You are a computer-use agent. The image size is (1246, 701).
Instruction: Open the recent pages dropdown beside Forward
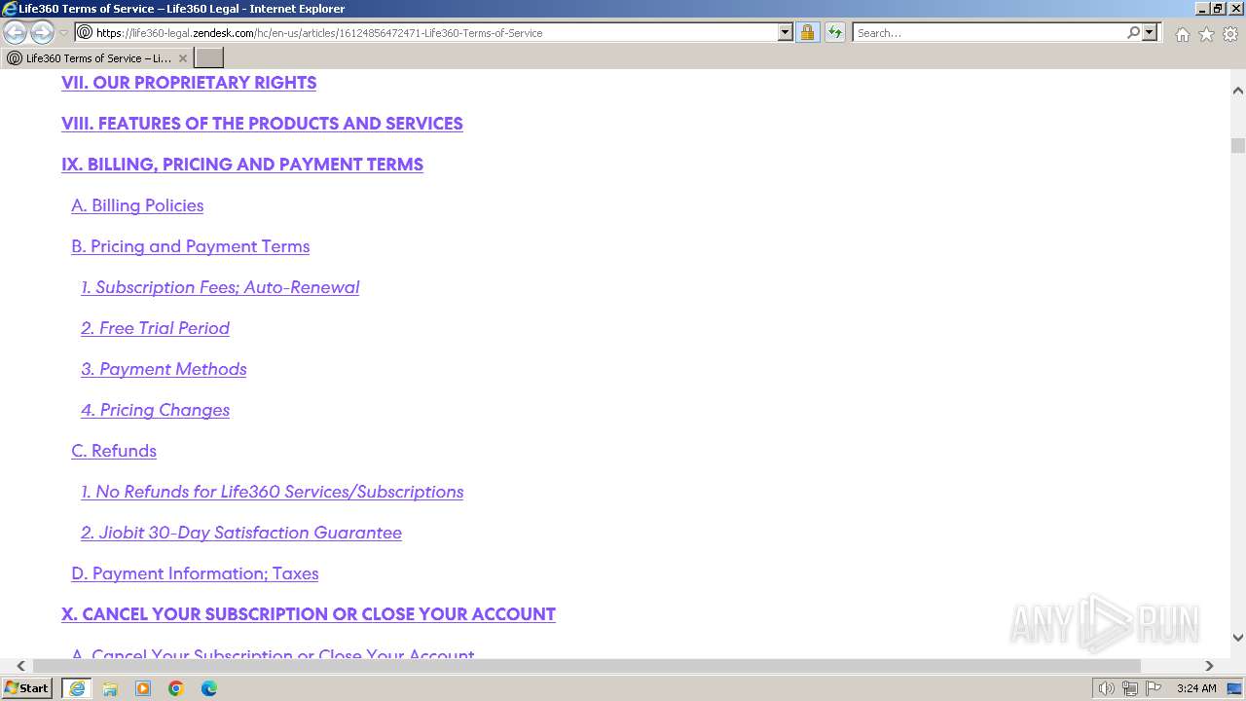pyautogui.click(x=64, y=32)
